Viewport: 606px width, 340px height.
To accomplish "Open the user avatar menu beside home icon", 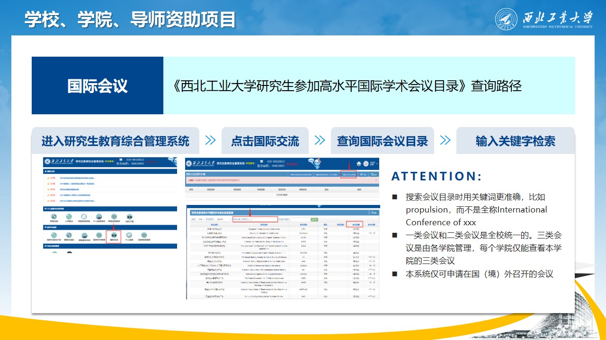I will point(366,163).
